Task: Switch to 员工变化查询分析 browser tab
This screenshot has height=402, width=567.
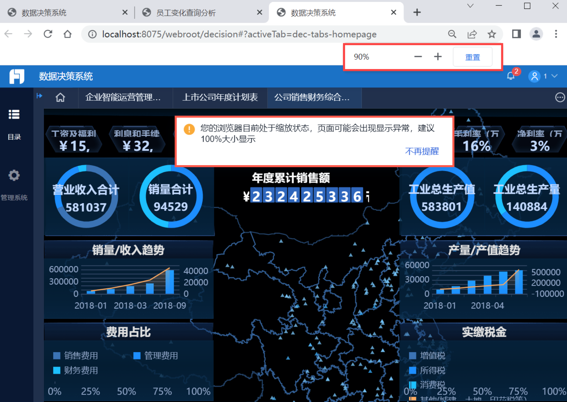Action: (186, 13)
